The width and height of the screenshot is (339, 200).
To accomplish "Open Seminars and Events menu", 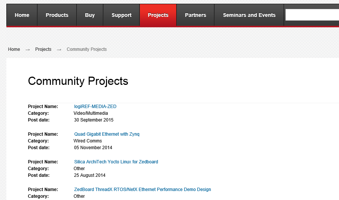I will tap(249, 15).
